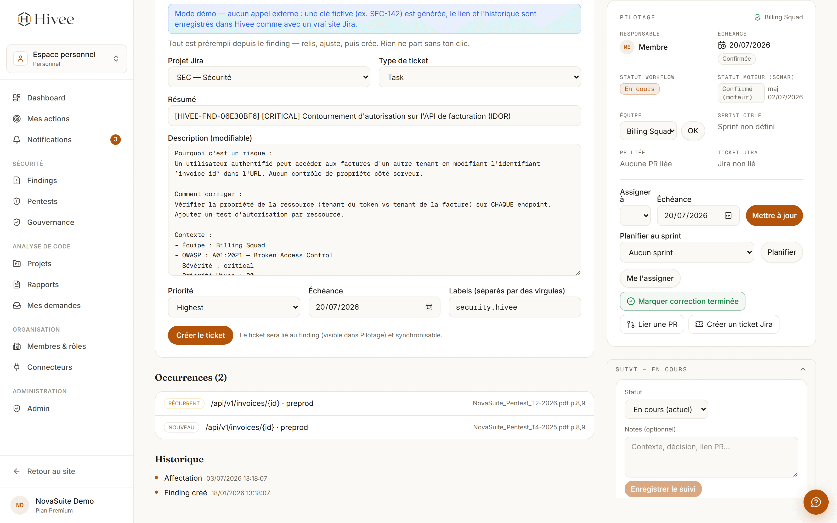Image resolution: width=837 pixels, height=523 pixels.
Task: Open the NOUVEAU occurrence from NovaSuite_Pentest_T4-2025
Action: tap(374, 428)
